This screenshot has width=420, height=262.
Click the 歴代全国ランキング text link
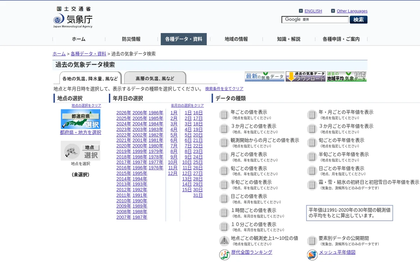point(252,252)
